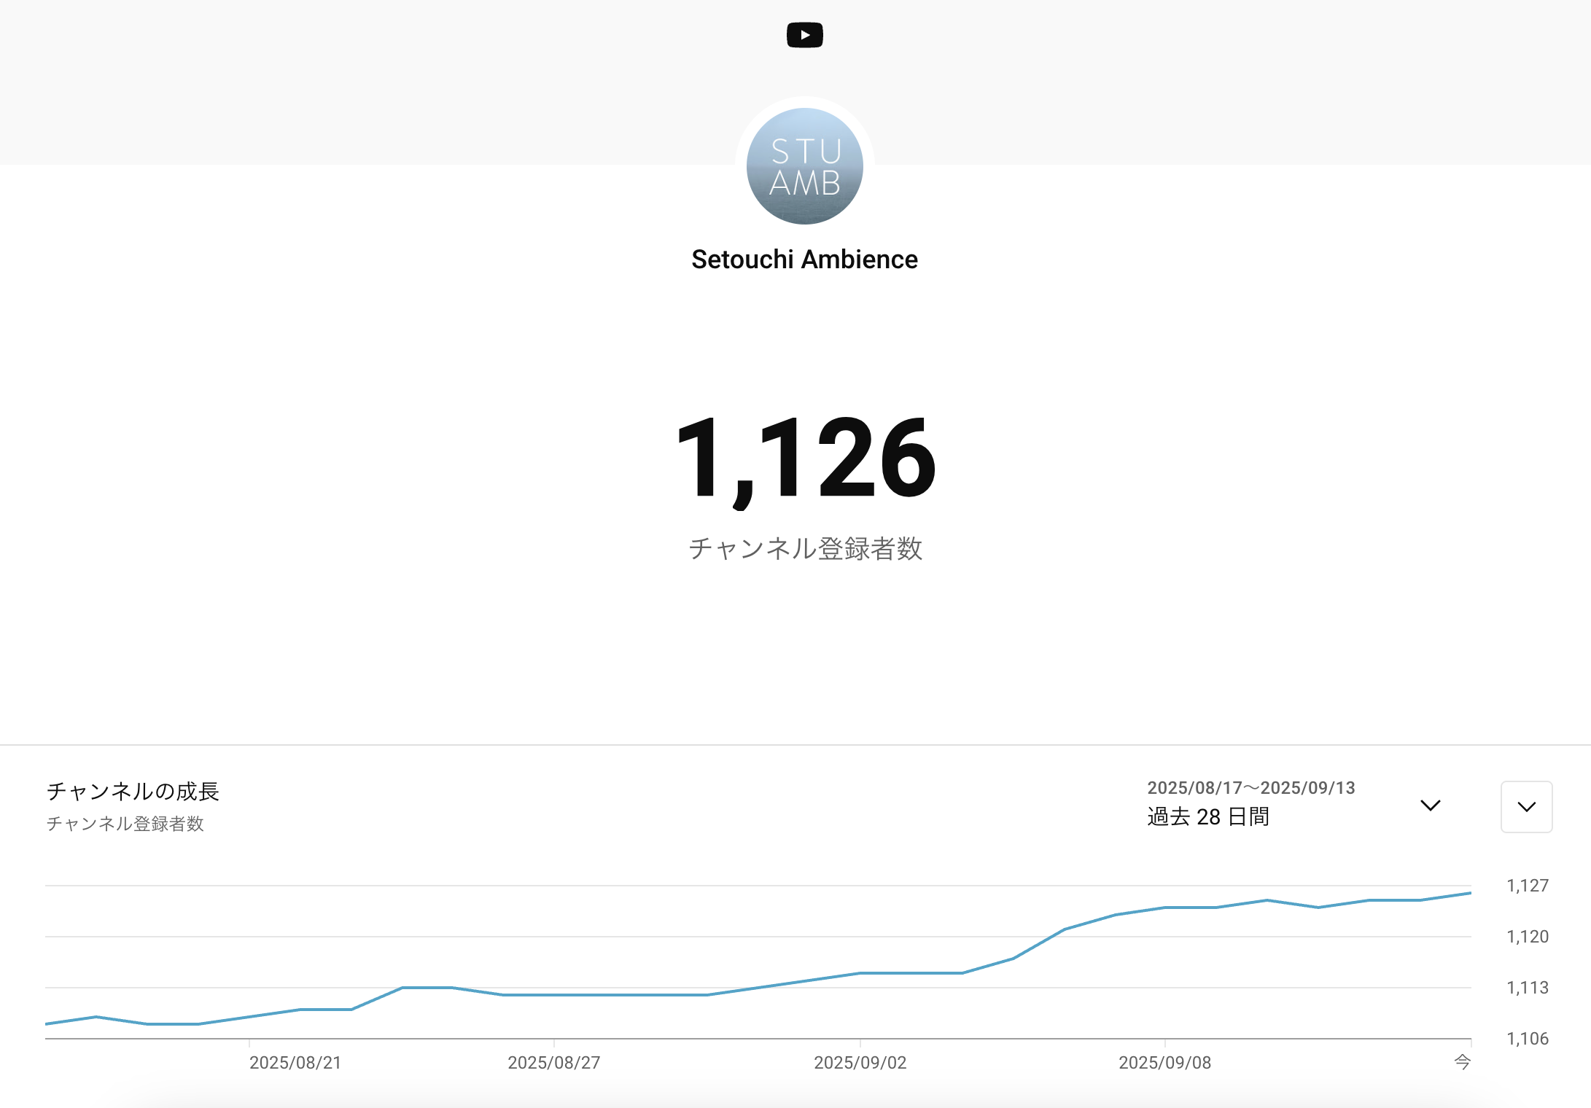The width and height of the screenshot is (1591, 1108).
Task: Click the 2025/09/02 date axis label
Action: (860, 1063)
